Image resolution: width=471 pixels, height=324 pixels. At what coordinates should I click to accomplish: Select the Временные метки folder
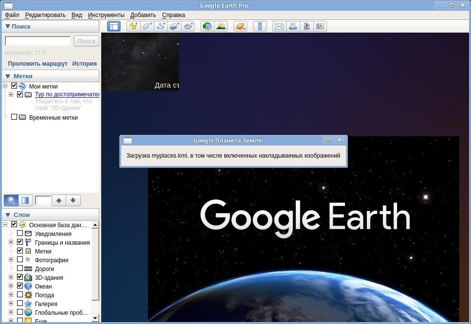53,118
